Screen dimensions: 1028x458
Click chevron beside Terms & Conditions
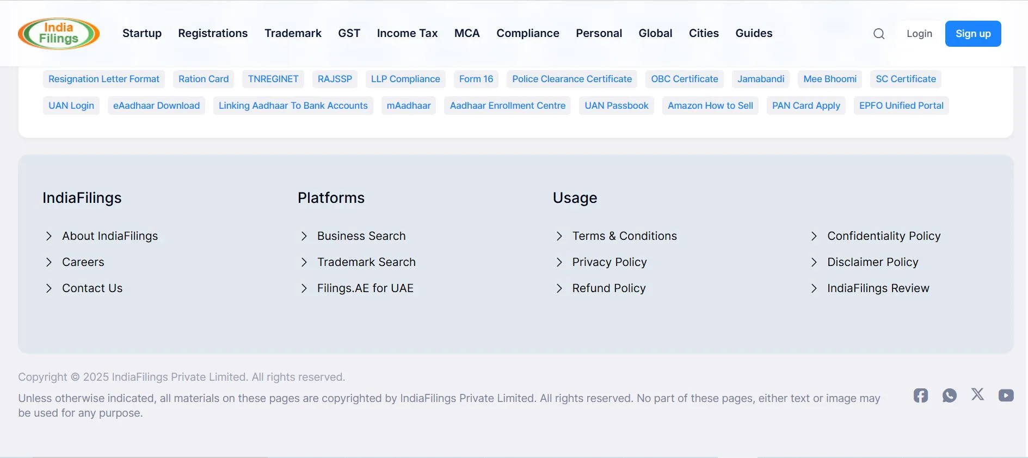tap(559, 236)
